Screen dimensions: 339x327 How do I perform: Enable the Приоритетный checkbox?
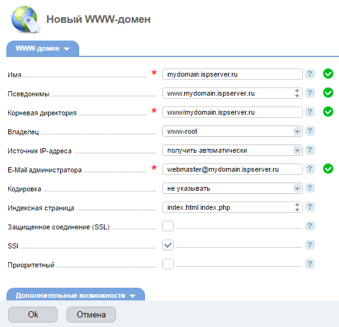168,264
